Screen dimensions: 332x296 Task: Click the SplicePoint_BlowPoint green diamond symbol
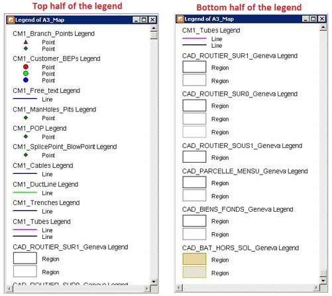(x=26, y=155)
